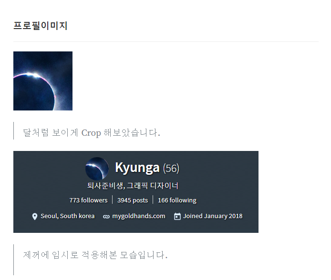Open the large cropped eclipse image

[43, 81]
